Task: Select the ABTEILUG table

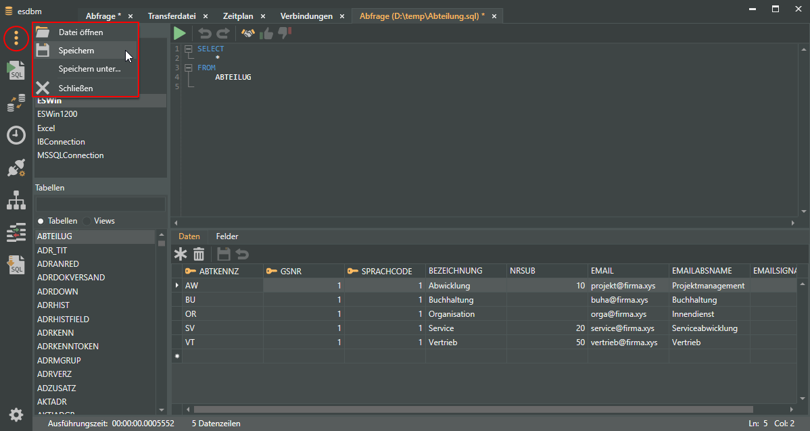Action: click(95, 236)
